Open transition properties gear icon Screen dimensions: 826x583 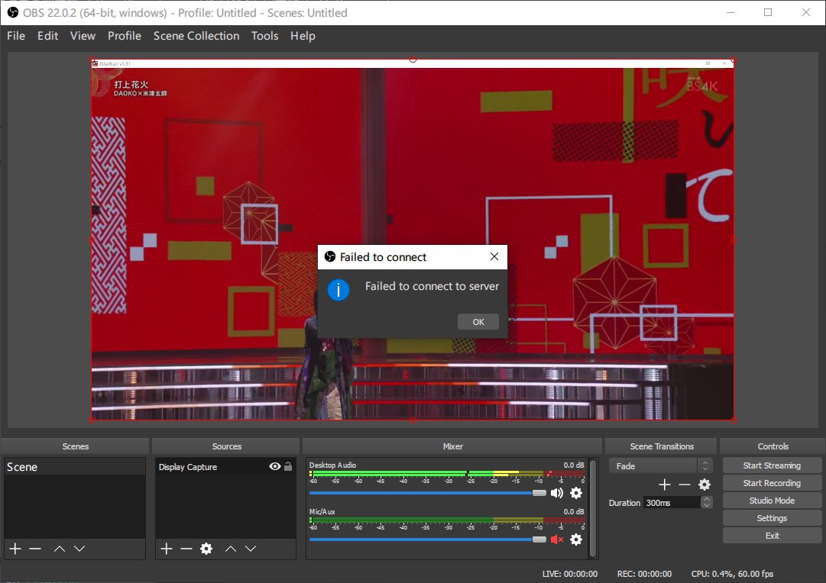click(705, 485)
